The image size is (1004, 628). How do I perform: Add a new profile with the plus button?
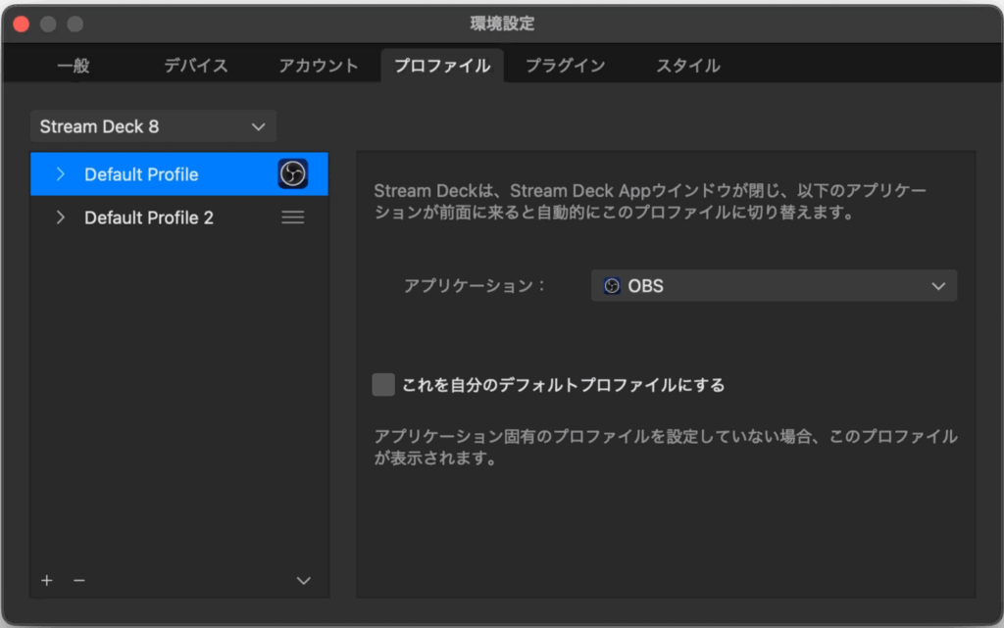tap(47, 580)
